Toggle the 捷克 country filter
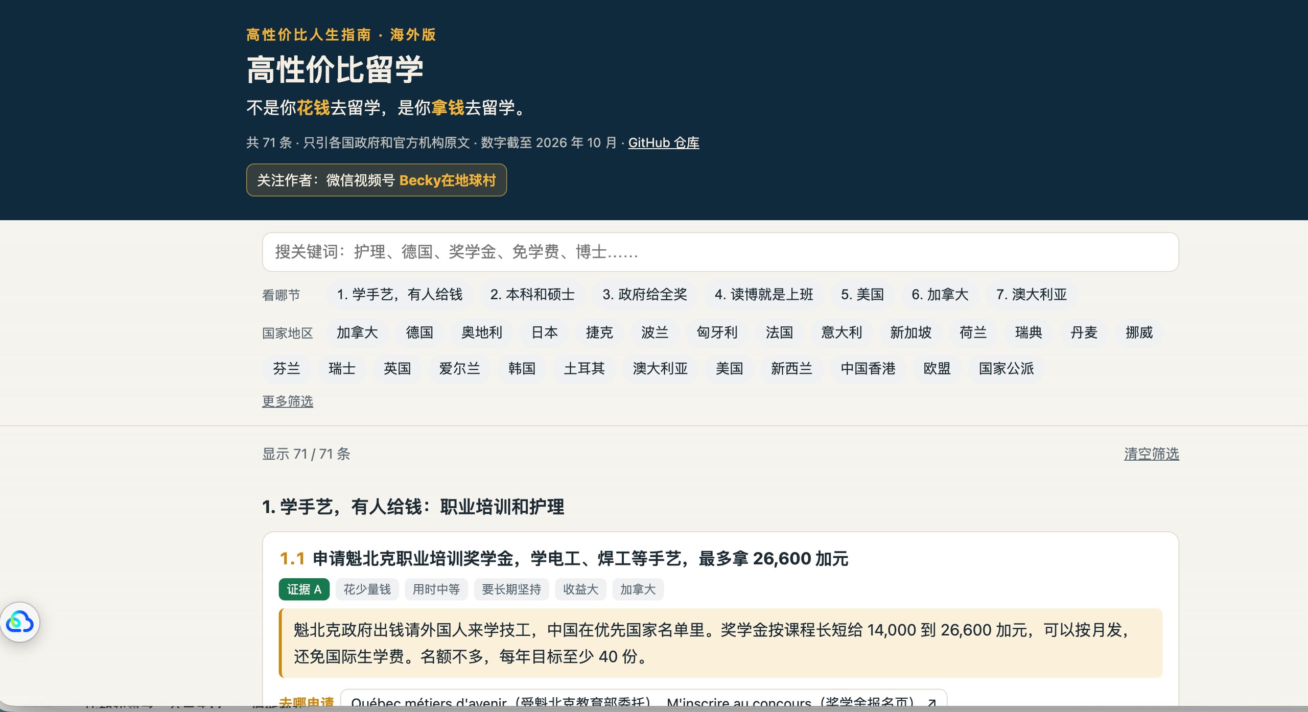This screenshot has width=1308, height=712. click(x=599, y=333)
